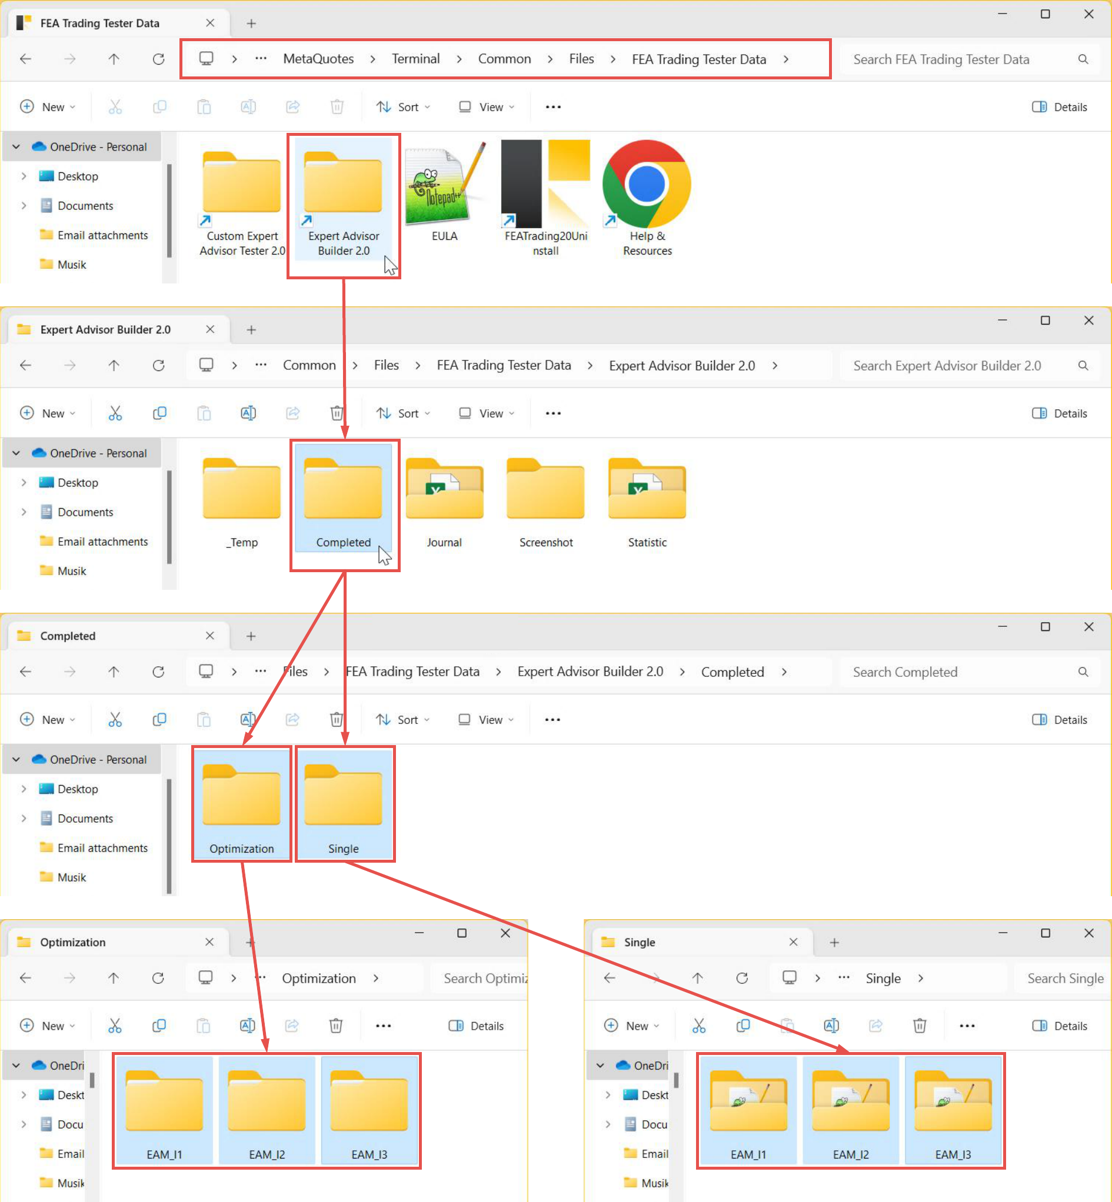1112x1202 pixels.
Task: Click Copy icon in Completed window toolbar
Action: tap(159, 719)
